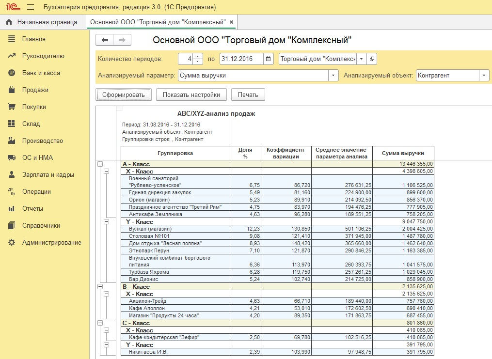Select row Аквилон-Трейд

(277, 301)
